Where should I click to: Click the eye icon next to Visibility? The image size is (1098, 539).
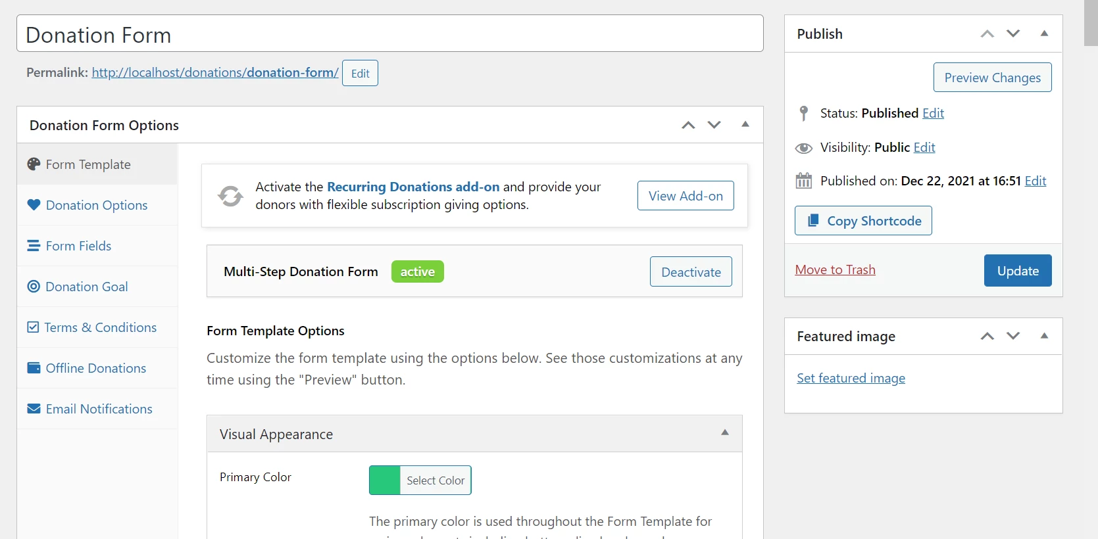tap(803, 148)
